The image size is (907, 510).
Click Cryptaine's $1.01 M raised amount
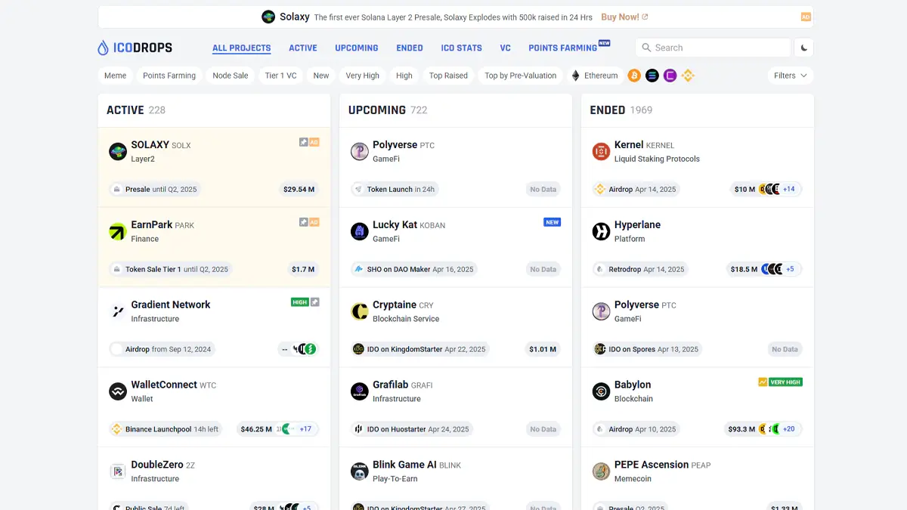[543, 349]
